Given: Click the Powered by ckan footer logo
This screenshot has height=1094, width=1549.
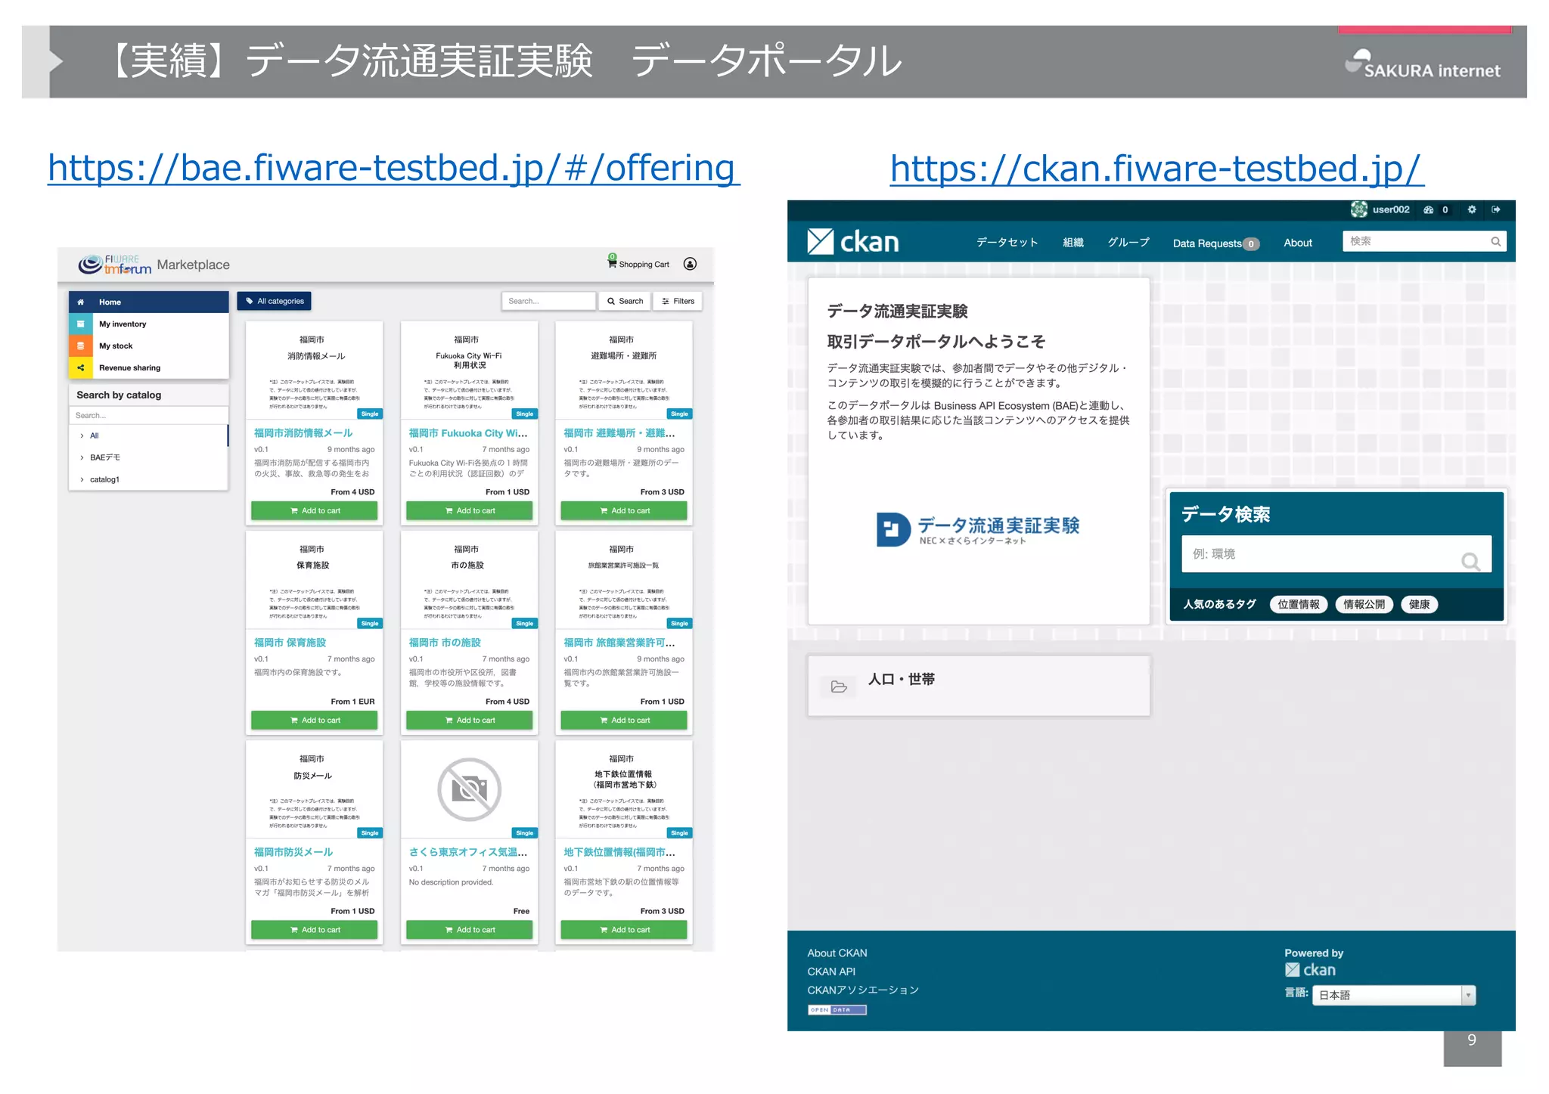Looking at the screenshot, I should click(1310, 970).
